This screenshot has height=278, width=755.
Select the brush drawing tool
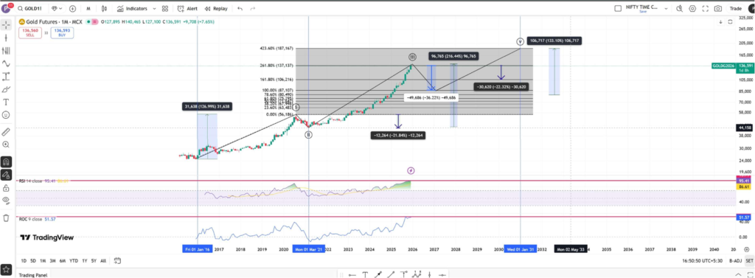pyautogui.click(x=6, y=89)
